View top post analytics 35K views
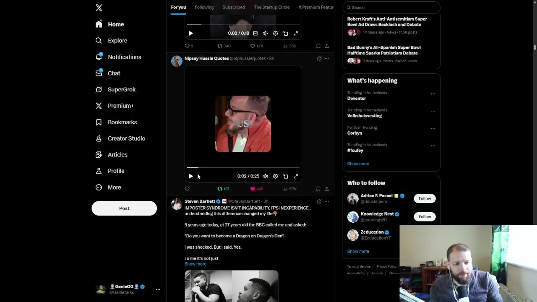537x302 pixels. 289,46
